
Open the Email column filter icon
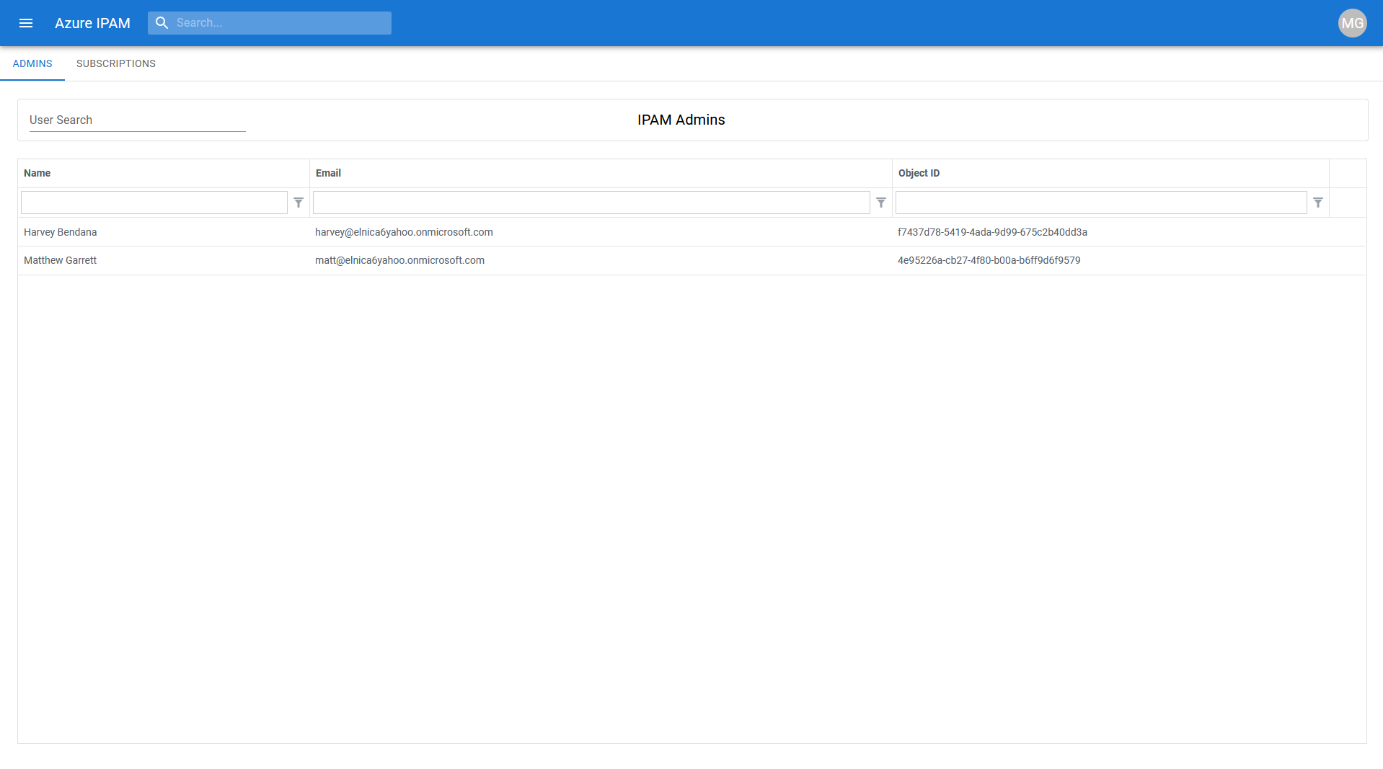tap(881, 203)
